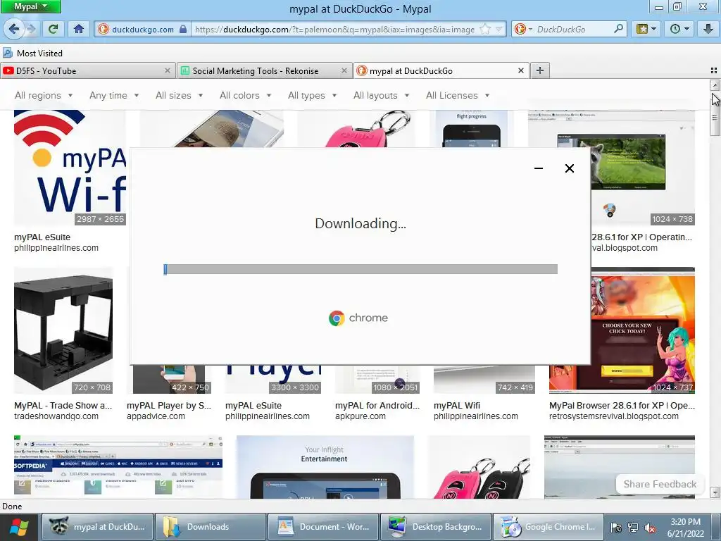The height and width of the screenshot is (541, 721).
Task: Open the history clock button
Action: pos(679,29)
